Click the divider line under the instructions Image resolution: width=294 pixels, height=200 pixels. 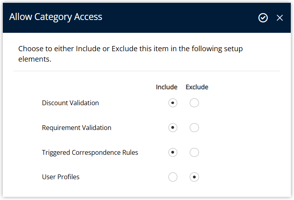tap(147, 71)
